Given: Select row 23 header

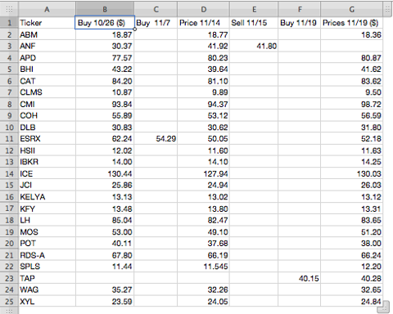Looking at the screenshot, I should (x=9, y=278).
